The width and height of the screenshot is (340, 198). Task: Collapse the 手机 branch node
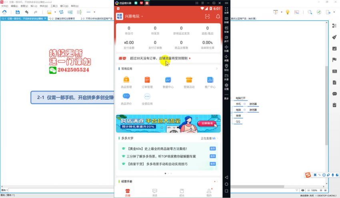[x=244, y=104]
